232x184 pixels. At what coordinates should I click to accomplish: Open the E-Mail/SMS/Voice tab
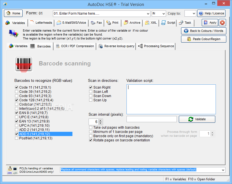point(71,23)
